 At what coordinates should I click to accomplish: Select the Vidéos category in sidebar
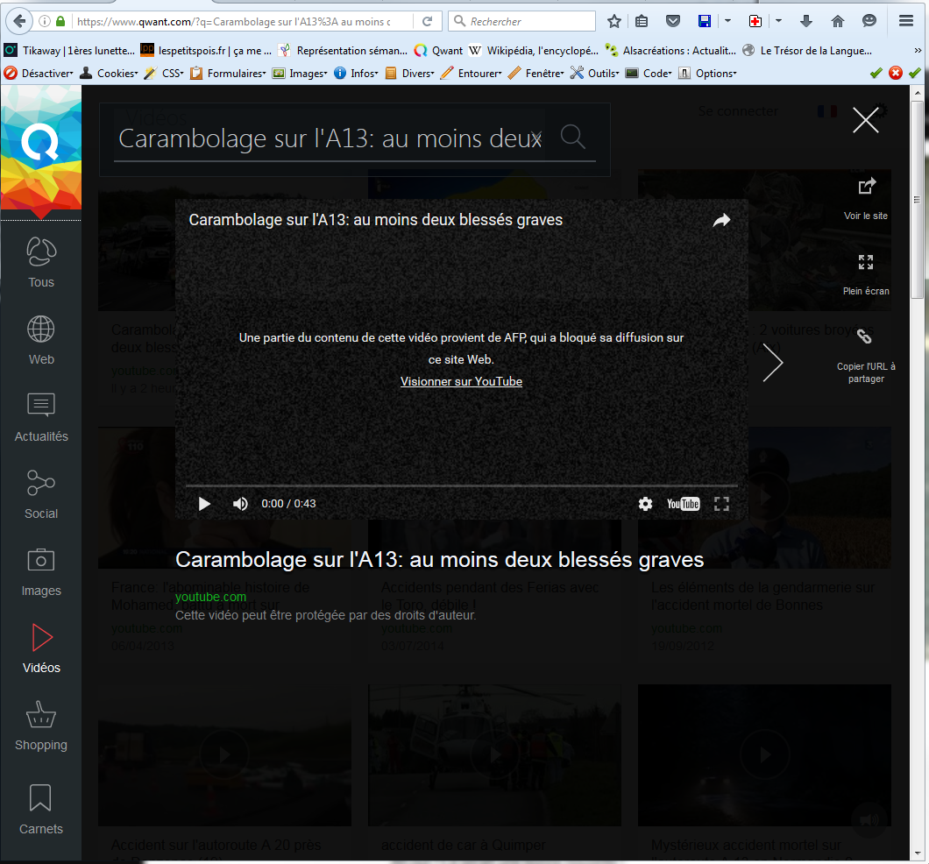(x=41, y=649)
